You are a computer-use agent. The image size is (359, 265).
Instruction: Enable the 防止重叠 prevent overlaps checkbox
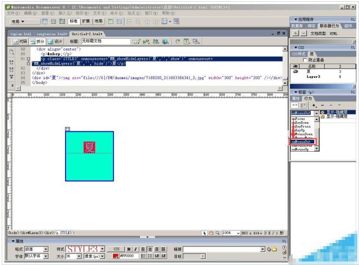pos(305,60)
